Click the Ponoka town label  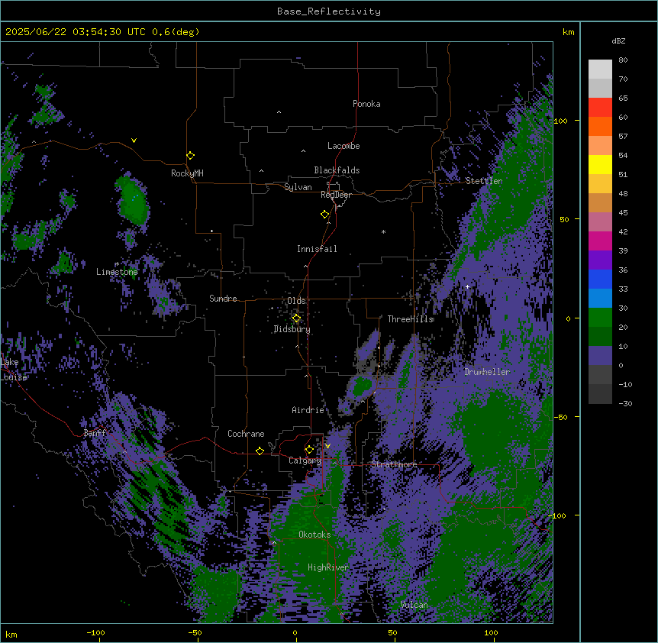click(366, 104)
